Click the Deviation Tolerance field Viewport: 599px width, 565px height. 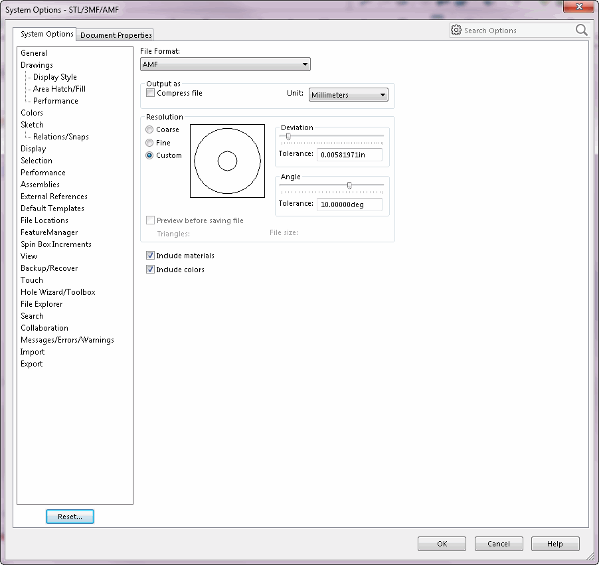click(x=349, y=155)
